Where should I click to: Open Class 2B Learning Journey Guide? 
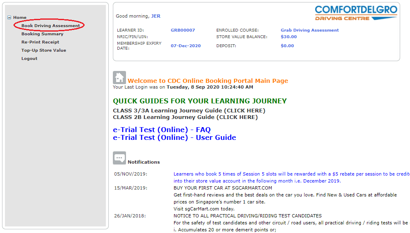[186, 117]
